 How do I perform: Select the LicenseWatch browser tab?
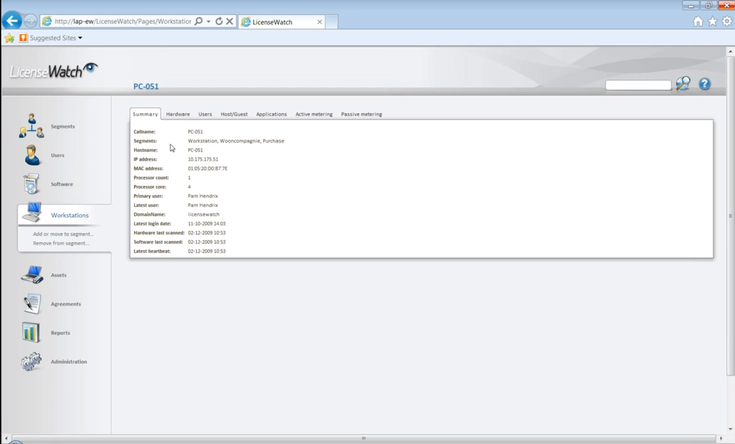282,22
